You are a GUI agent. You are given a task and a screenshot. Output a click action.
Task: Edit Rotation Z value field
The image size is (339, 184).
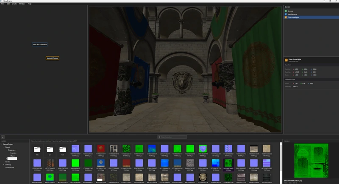pos(314,72)
